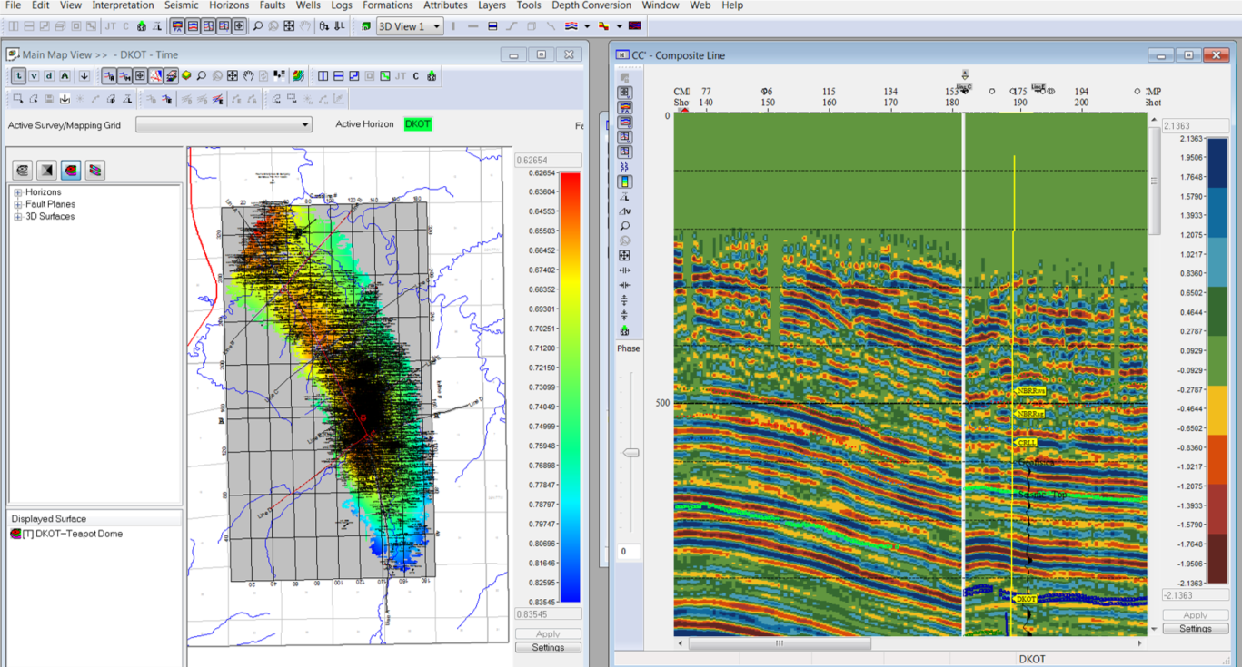Open the Interpretation menu

tap(123, 5)
